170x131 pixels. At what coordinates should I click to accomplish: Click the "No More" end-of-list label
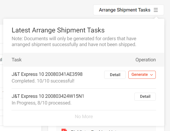coord(84,117)
